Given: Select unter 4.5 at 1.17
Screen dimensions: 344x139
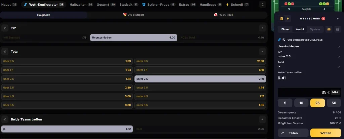Looking at the screenshot, I should [200, 96].
